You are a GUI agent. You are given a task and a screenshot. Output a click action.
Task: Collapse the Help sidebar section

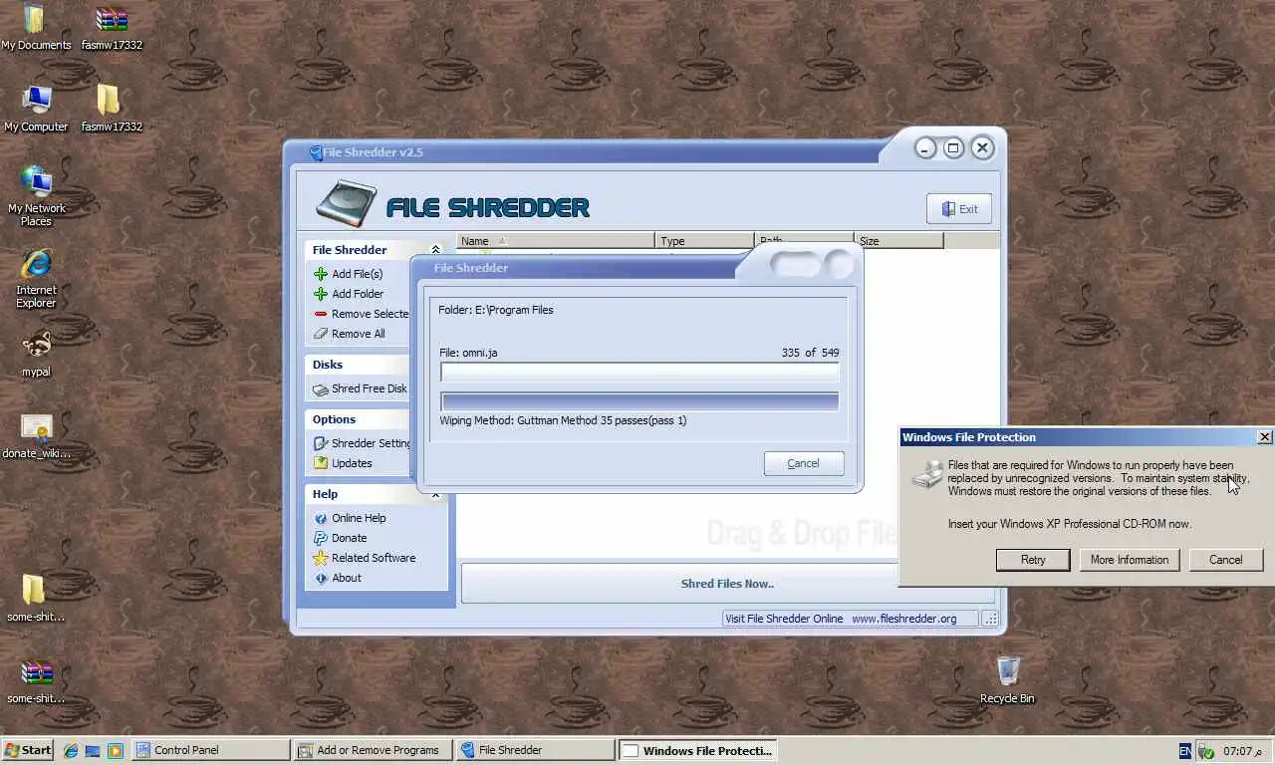point(435,494)
